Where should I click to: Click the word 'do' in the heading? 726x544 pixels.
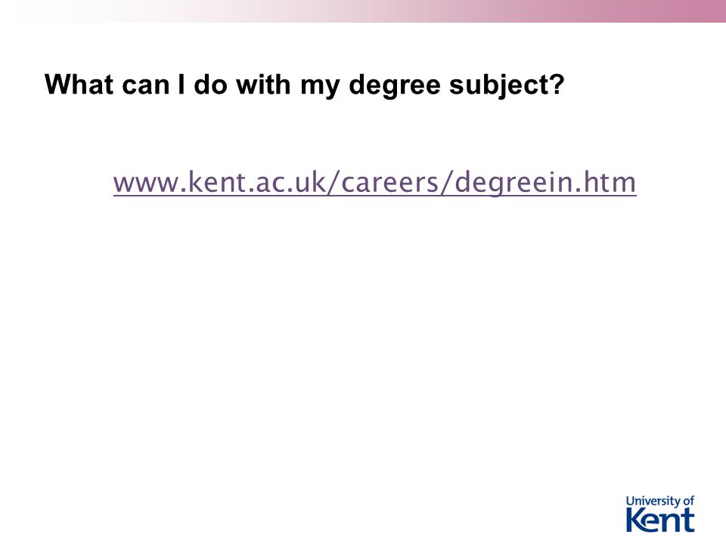click(210, 84)
